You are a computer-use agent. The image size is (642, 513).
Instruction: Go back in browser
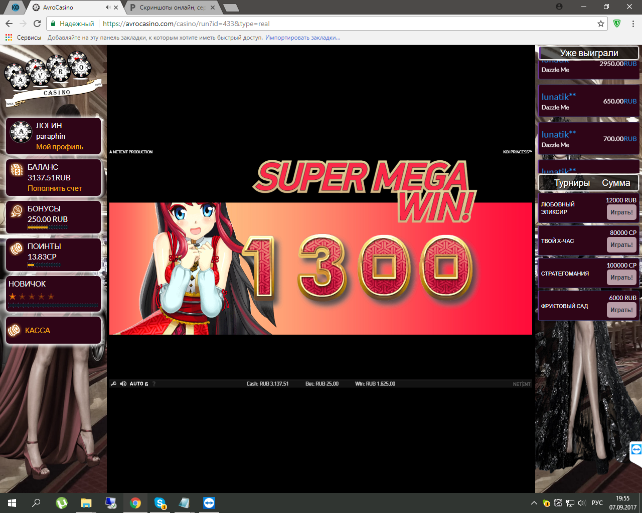(x=9, y=24)
